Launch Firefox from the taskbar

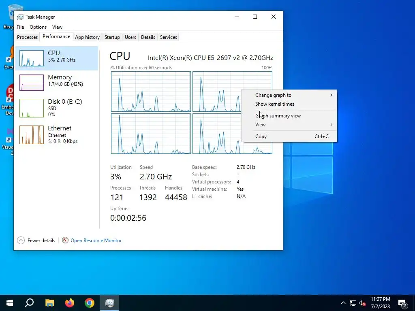click(x=70, y=303)
